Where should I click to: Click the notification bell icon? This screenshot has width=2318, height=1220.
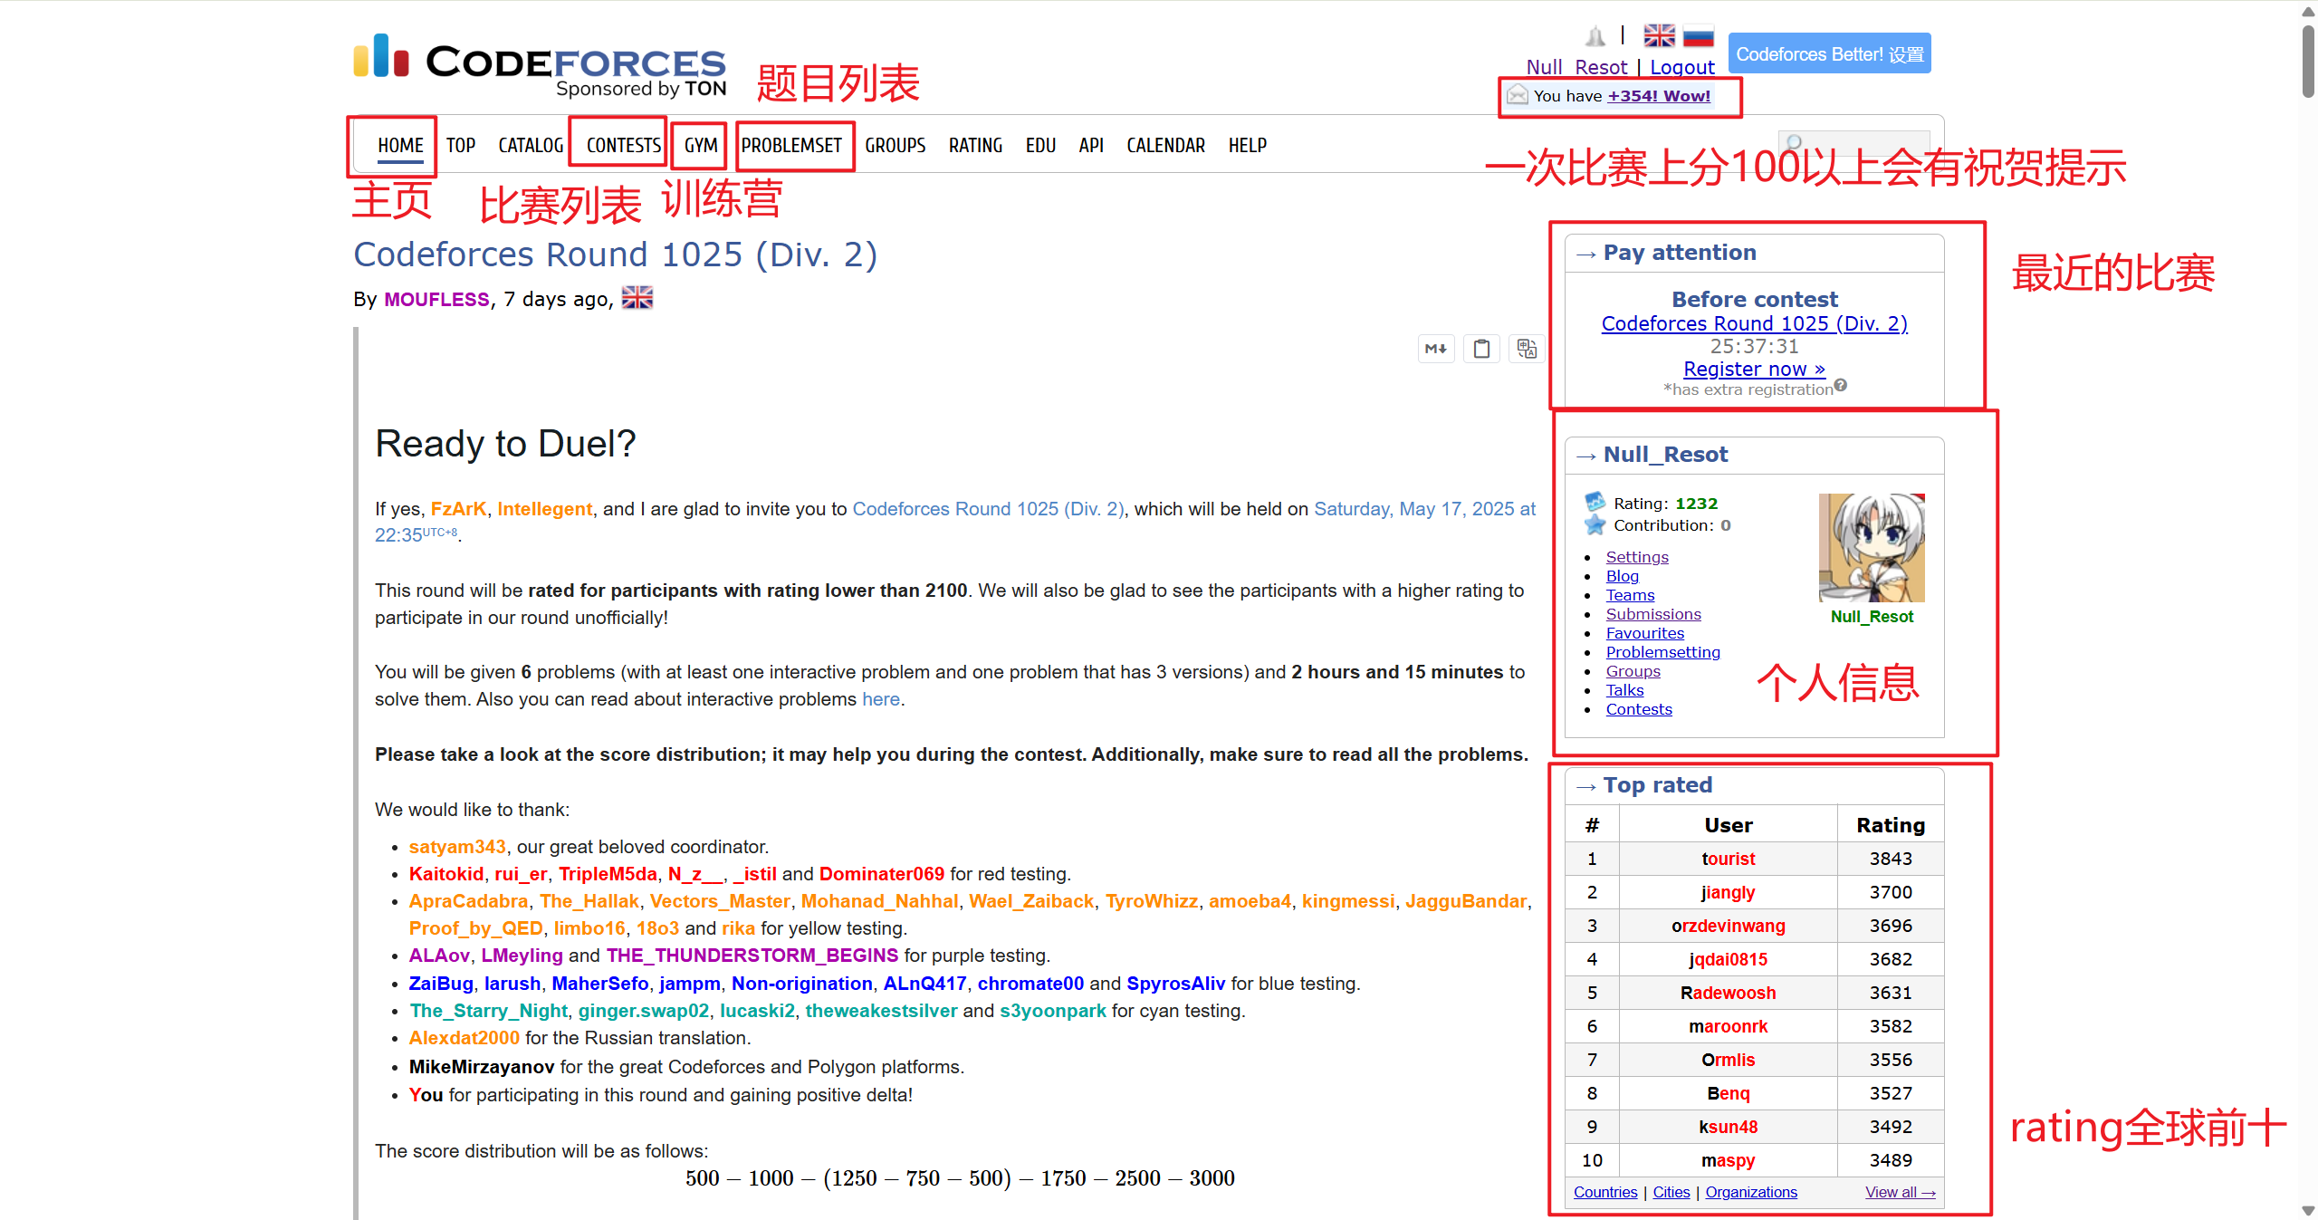[1595, 34]
